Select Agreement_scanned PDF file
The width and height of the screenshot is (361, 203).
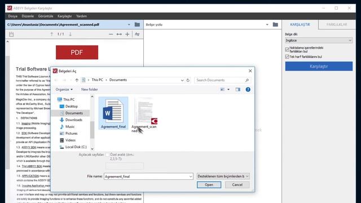click(x=144, y=115)
